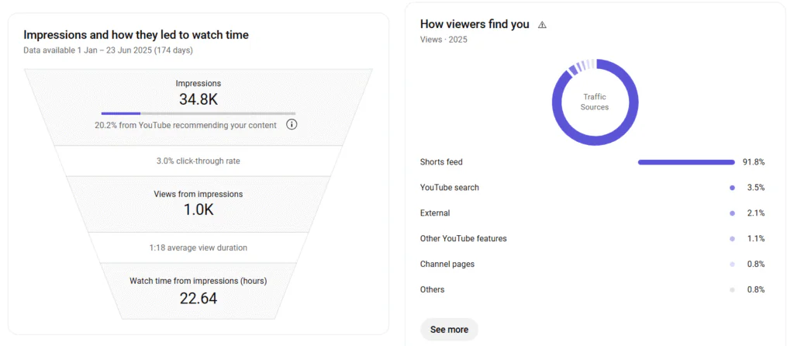Image resolution: width=794 pixels, height=346 pixels.
Task: Click the 34.8K impressions value
Action: 198,99
